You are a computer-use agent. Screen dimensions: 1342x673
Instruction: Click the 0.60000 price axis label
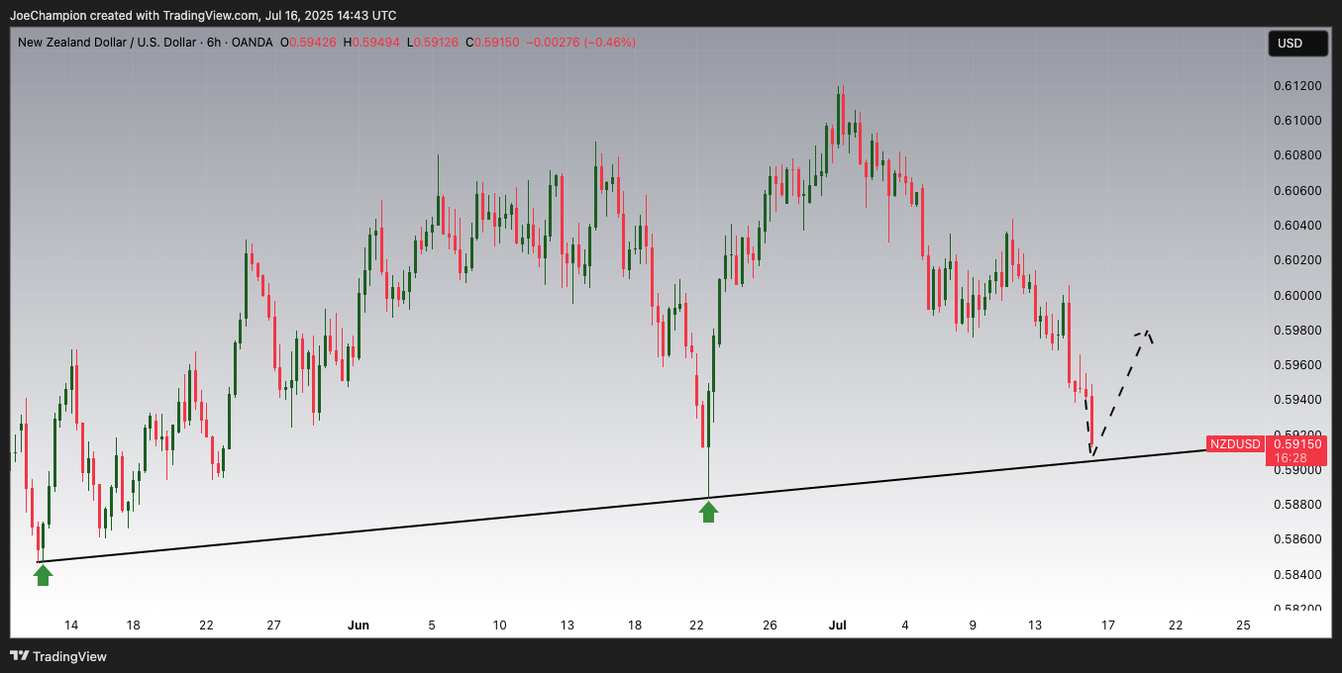[1295, 295]
